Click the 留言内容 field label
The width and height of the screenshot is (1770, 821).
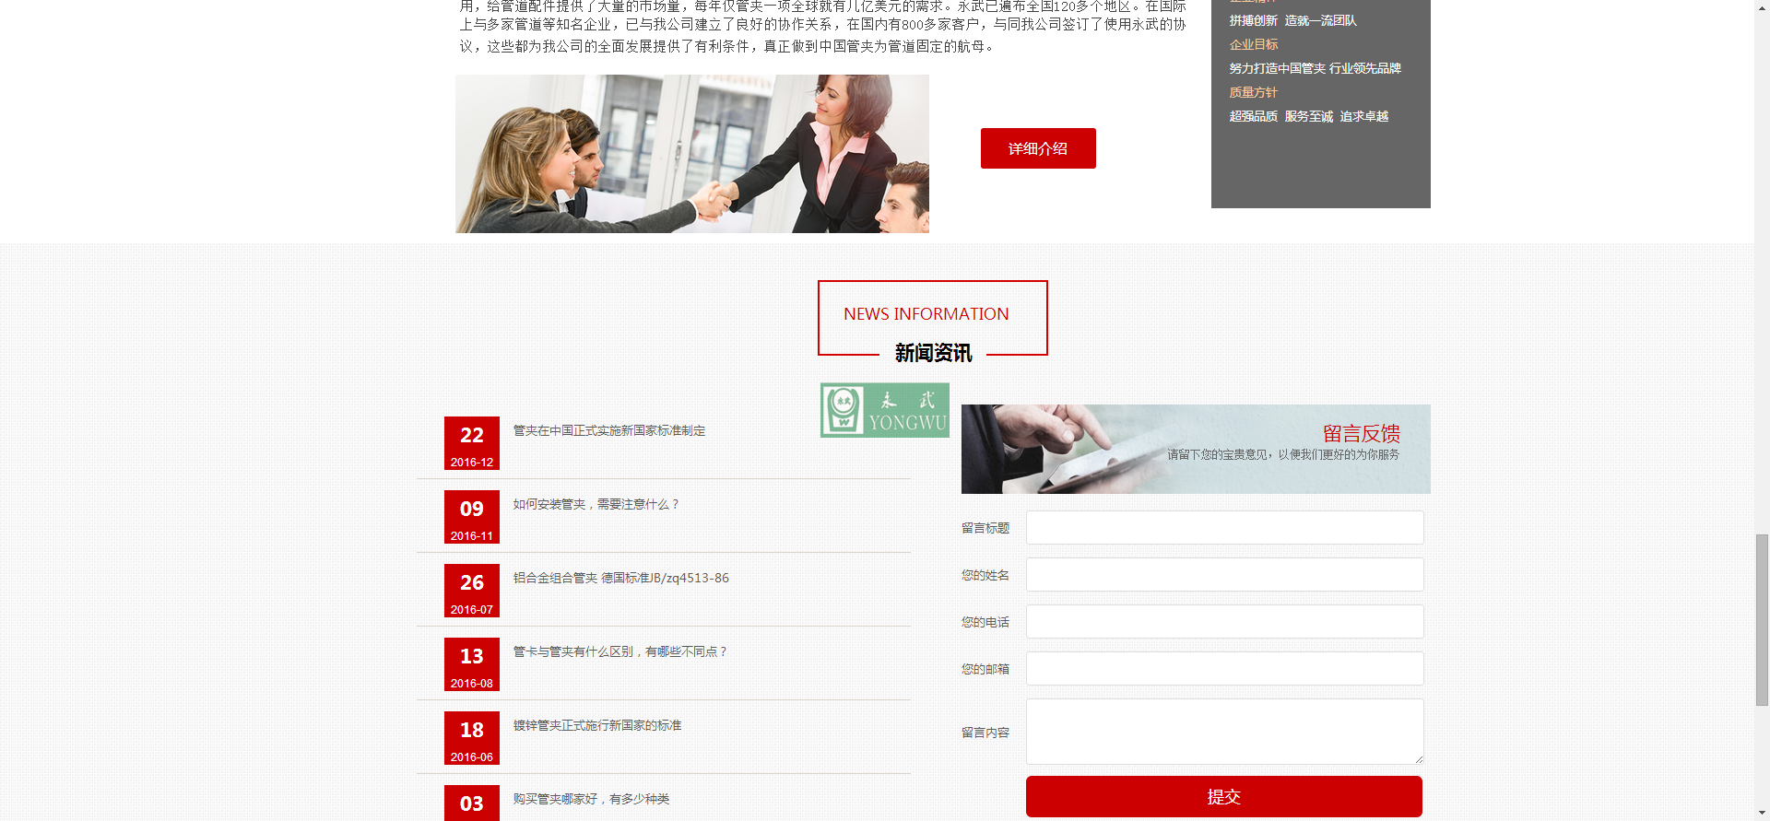pos(985,733)
